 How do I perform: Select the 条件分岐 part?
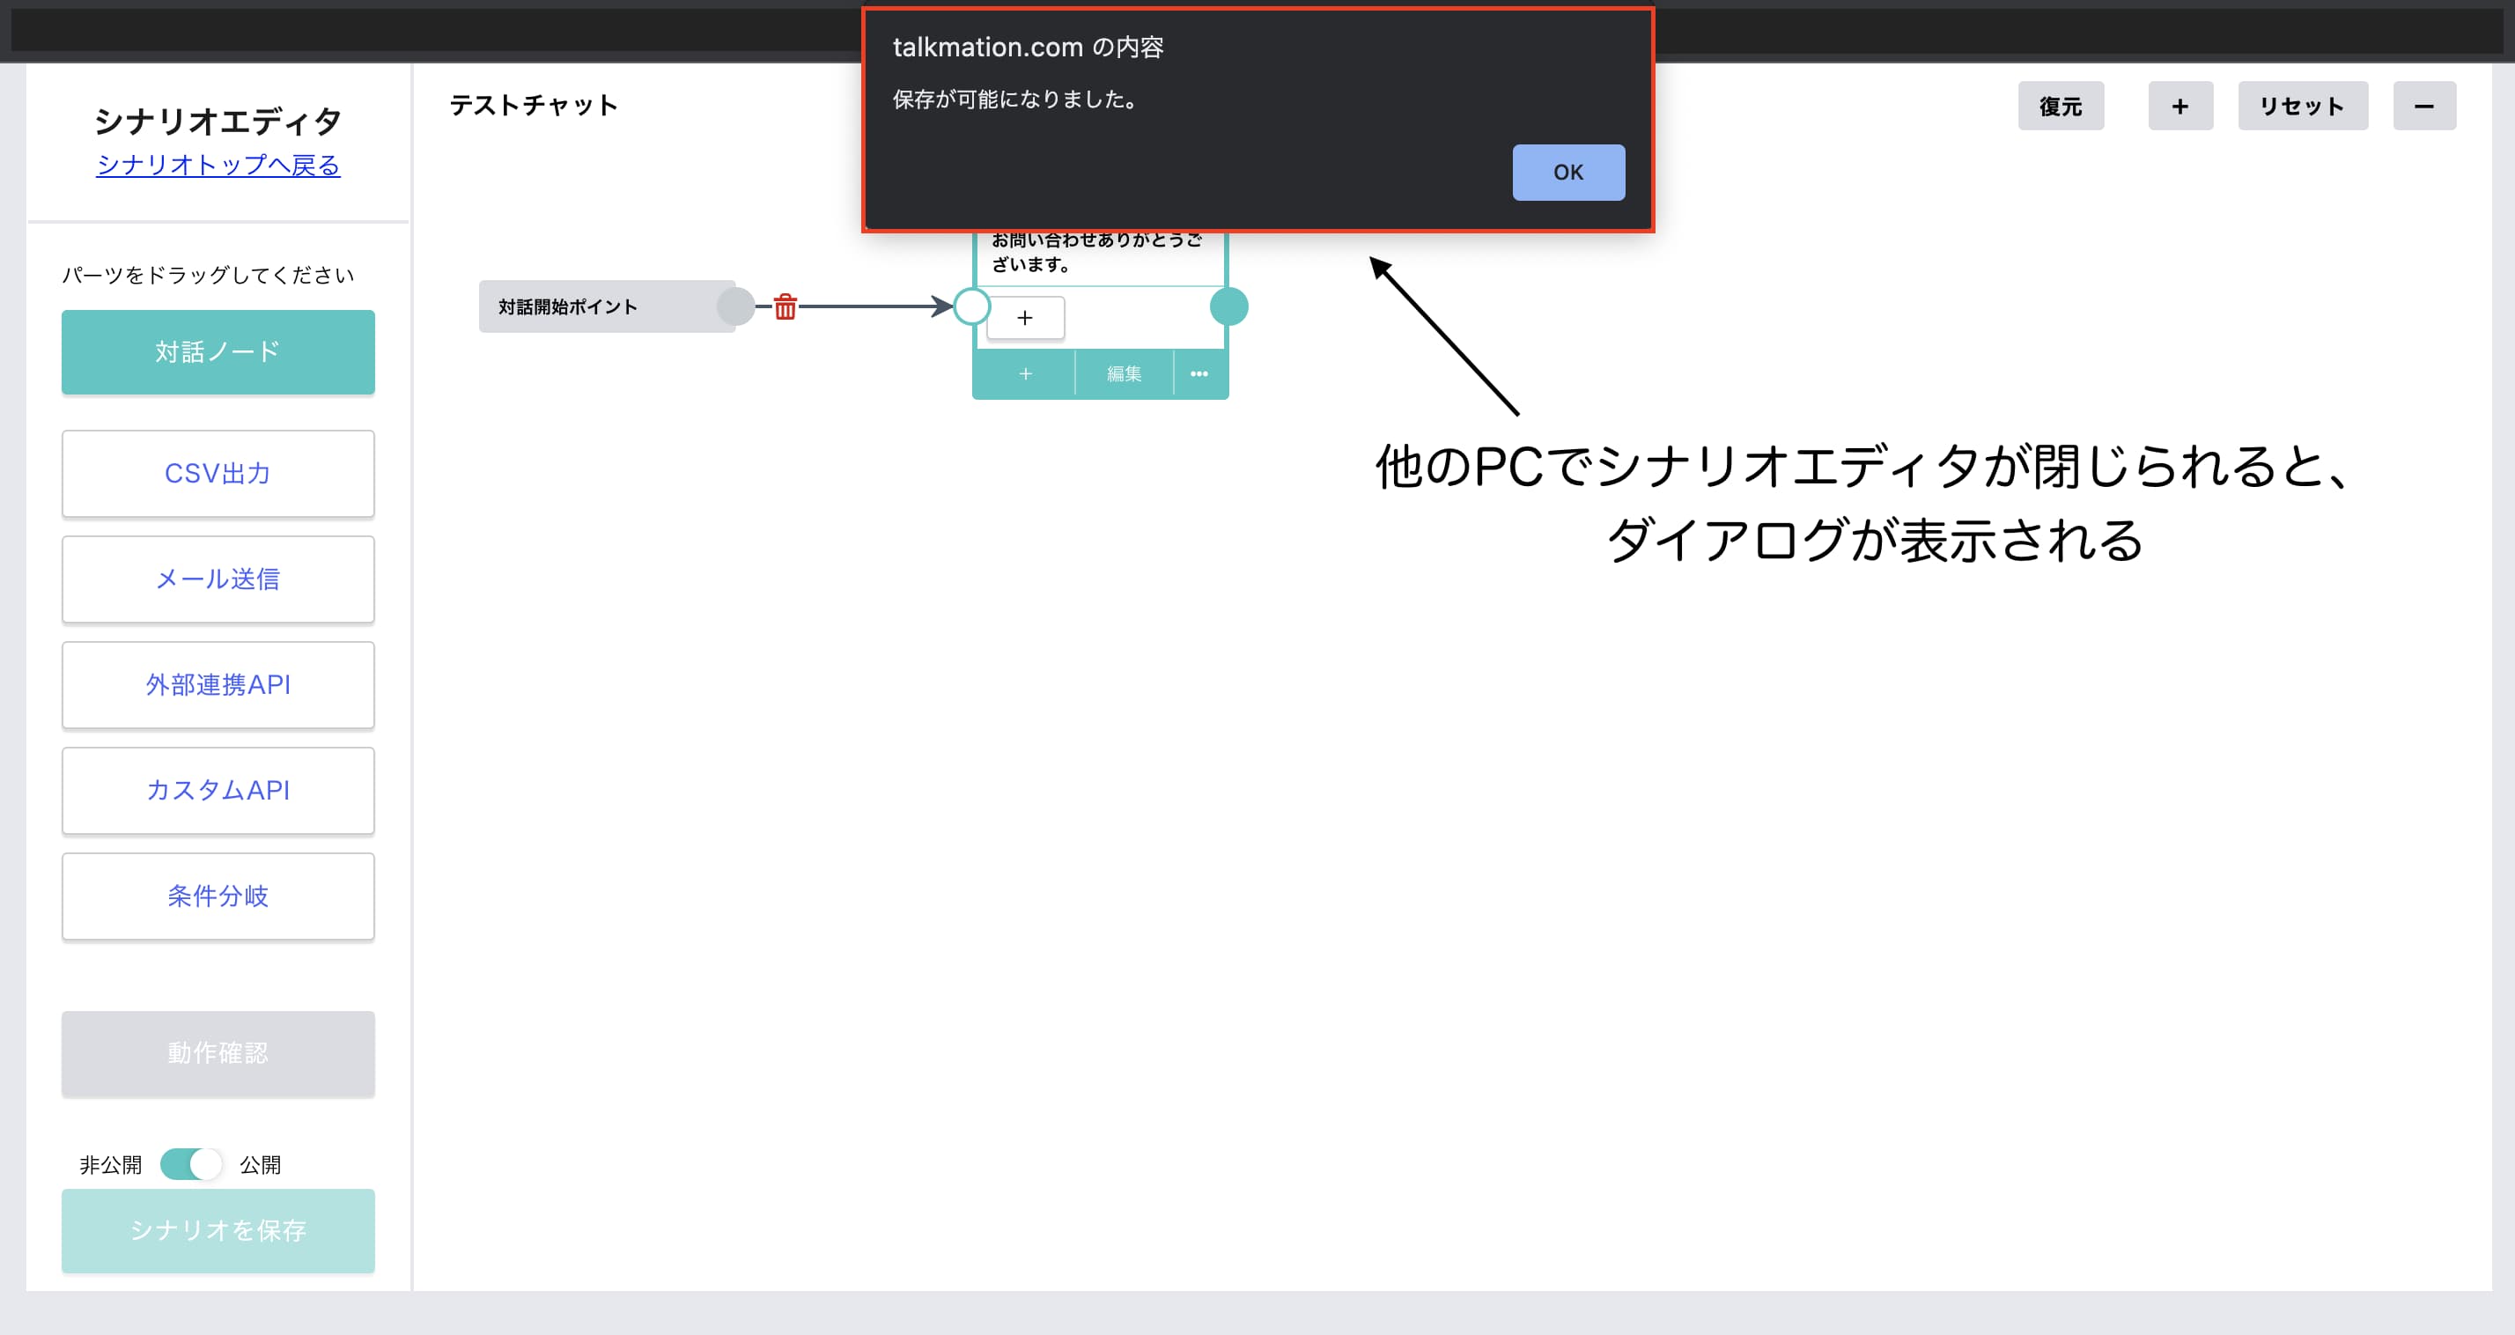click(218, 896)
